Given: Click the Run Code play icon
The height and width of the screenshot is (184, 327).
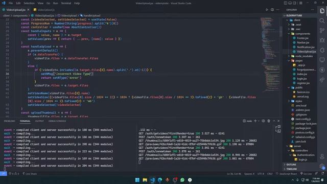Looking at the screenshot, I should [267, 10].
